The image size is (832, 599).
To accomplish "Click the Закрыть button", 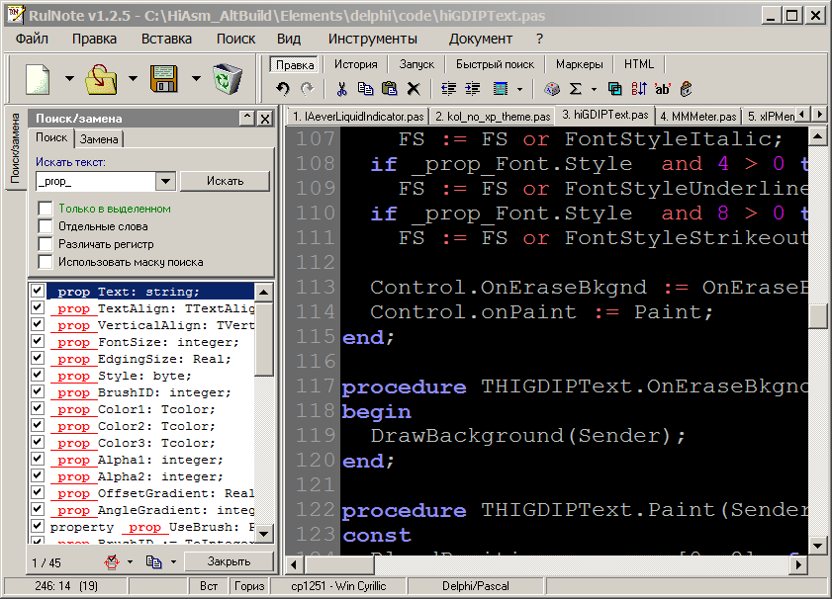I will point(229,561).
